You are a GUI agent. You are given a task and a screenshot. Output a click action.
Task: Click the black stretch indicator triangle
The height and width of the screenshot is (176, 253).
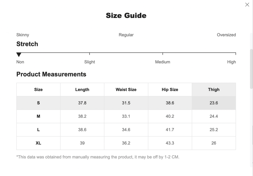[19, 54]
